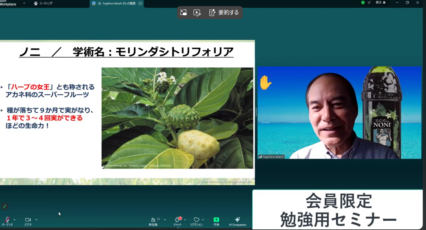
Task: Click the smart recording play icon in the top toolbar
Action: (x=197, y=13)
